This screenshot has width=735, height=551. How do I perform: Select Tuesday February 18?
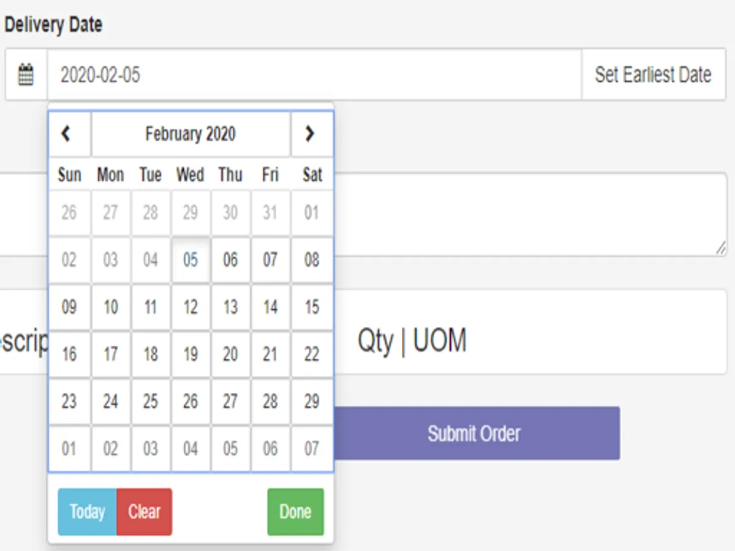click(x=151, y=354)
